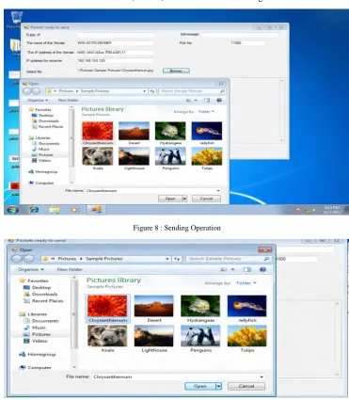
Task: Click the search magnifier in the enlarged Open dialog
Action: [266, 259]
